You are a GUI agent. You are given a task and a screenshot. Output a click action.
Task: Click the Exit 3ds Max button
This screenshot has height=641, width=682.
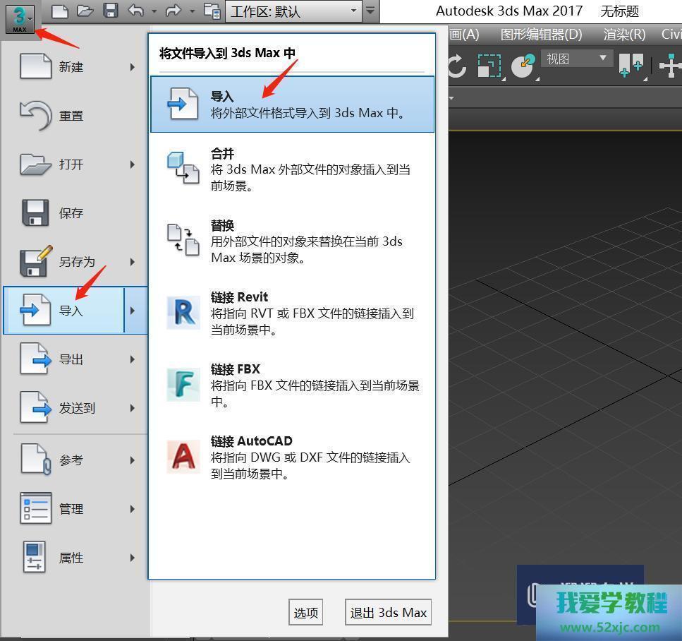(388, 613)
